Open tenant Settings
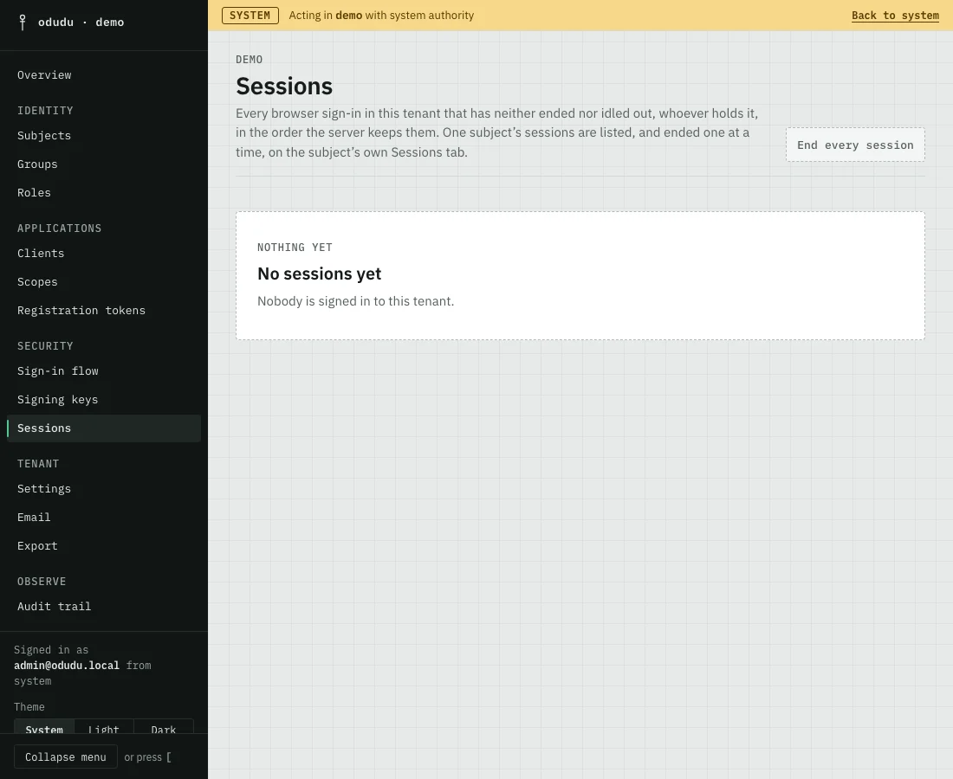Screen dimensions: 953x779 (104, 489)
